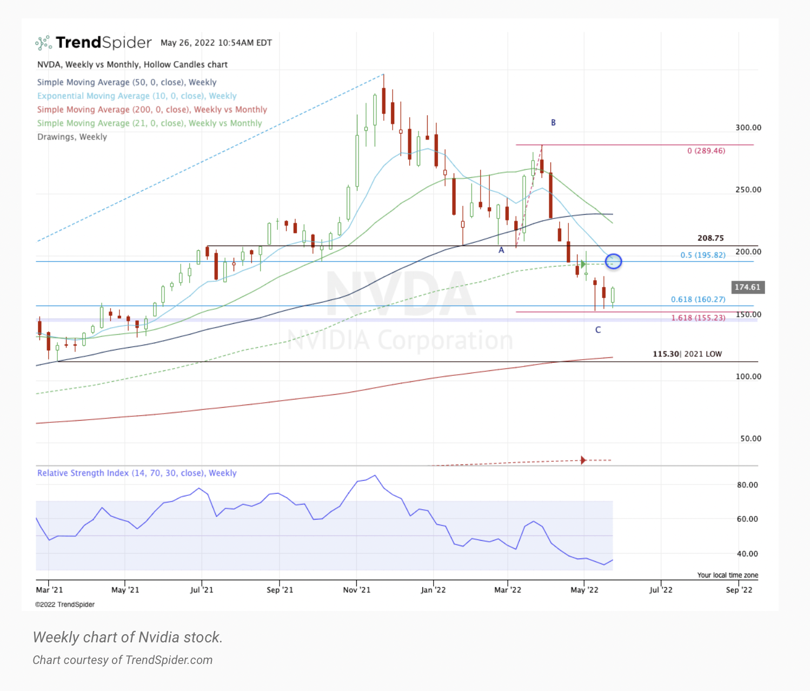
Task: Click the '150.00' price axis value
Action: point(748,315)
